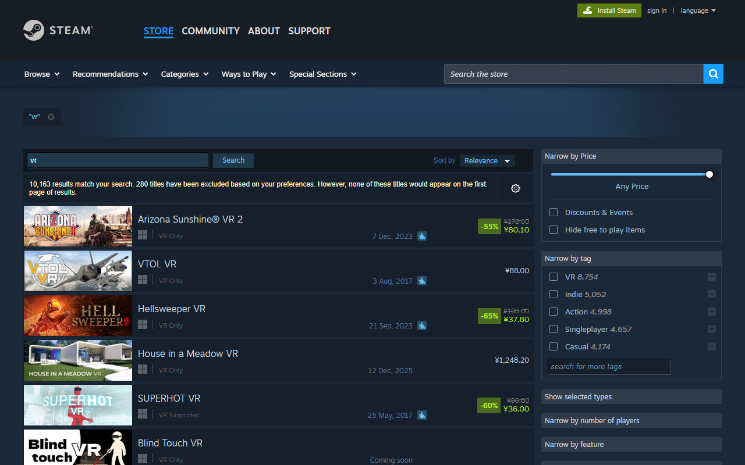Click the price slider handle
Screen dimensions: 745x465
tap(709, 174)
